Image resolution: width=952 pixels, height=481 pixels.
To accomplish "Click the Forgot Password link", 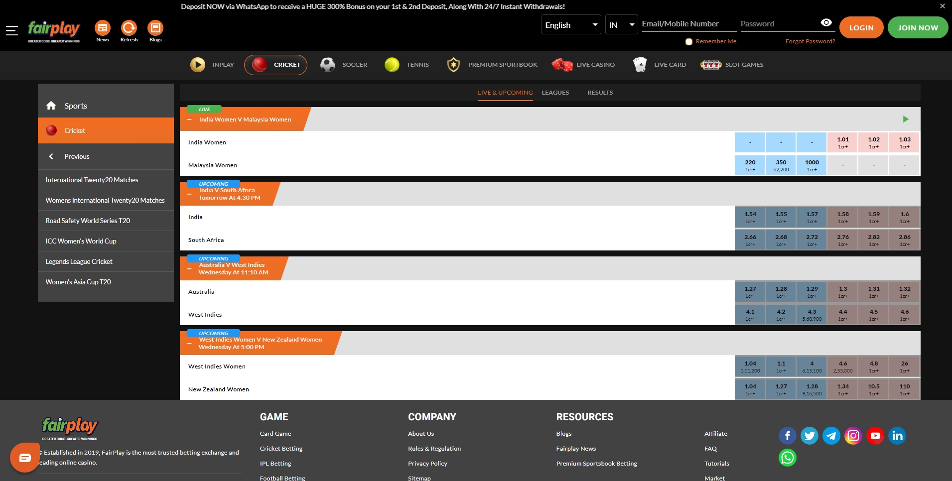I will point(810,41).
